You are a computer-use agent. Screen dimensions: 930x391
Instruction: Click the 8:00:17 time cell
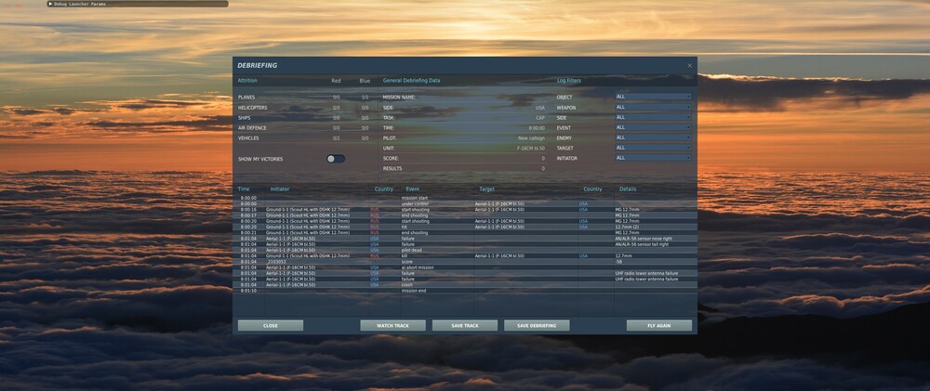click(248, 215)
